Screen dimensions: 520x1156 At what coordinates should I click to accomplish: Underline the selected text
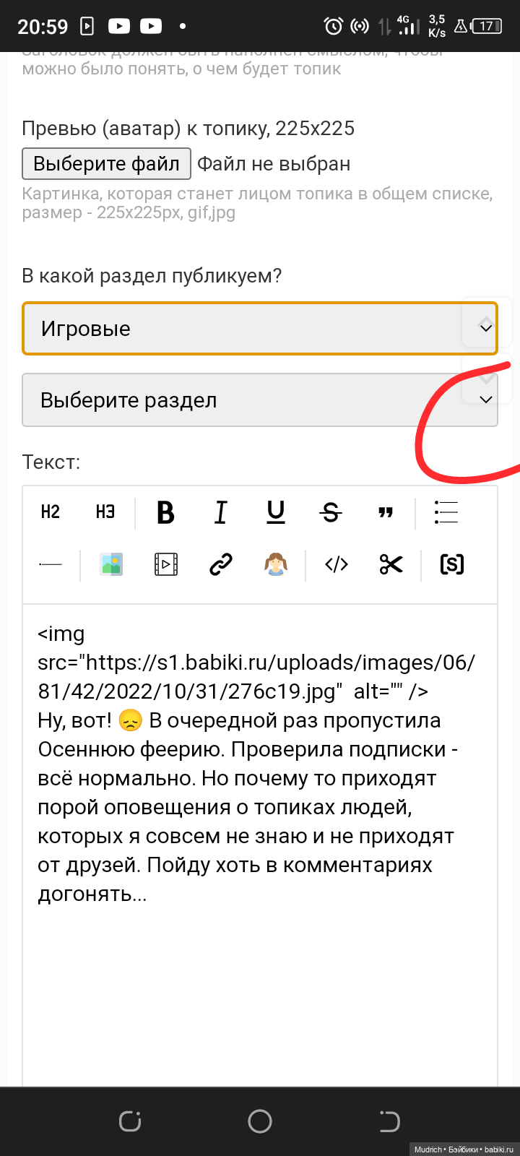[276, 512]
